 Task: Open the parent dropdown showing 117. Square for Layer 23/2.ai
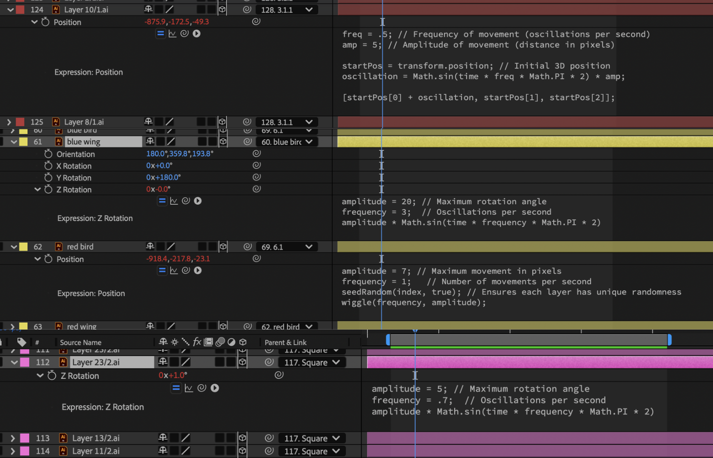pyautogui.click(x=312, y=362)
